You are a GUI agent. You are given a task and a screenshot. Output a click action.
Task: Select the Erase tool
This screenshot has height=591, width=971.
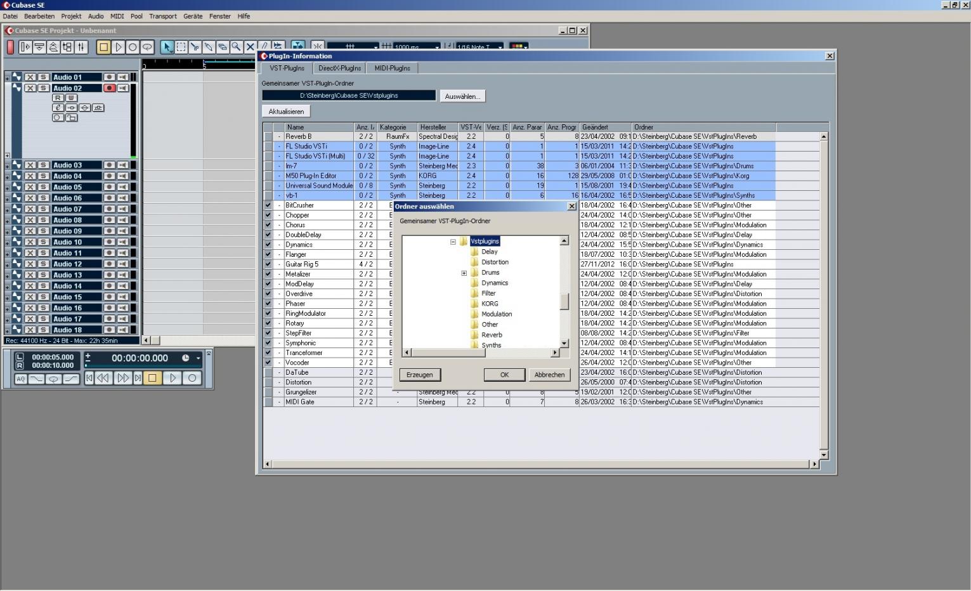coord(222,47)
